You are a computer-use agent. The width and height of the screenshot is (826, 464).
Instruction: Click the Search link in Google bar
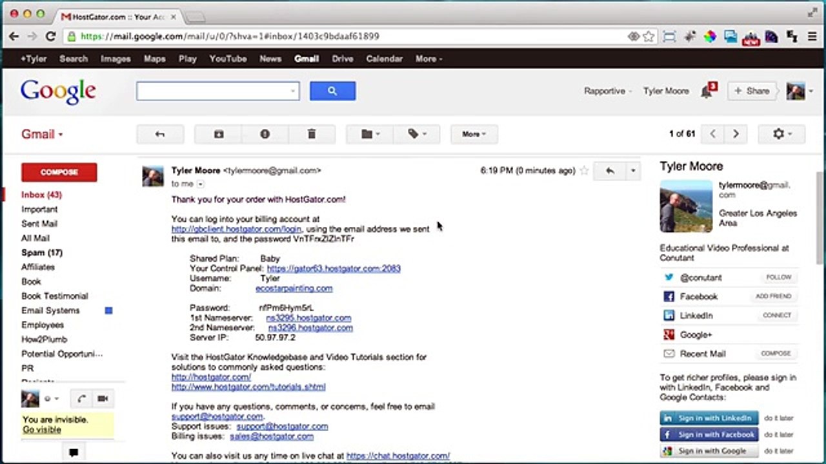pos(74,59)
